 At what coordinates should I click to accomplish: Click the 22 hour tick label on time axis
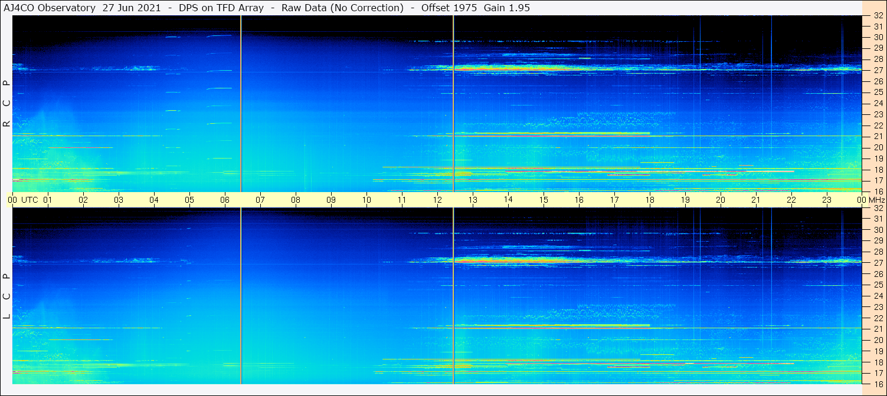791,200
